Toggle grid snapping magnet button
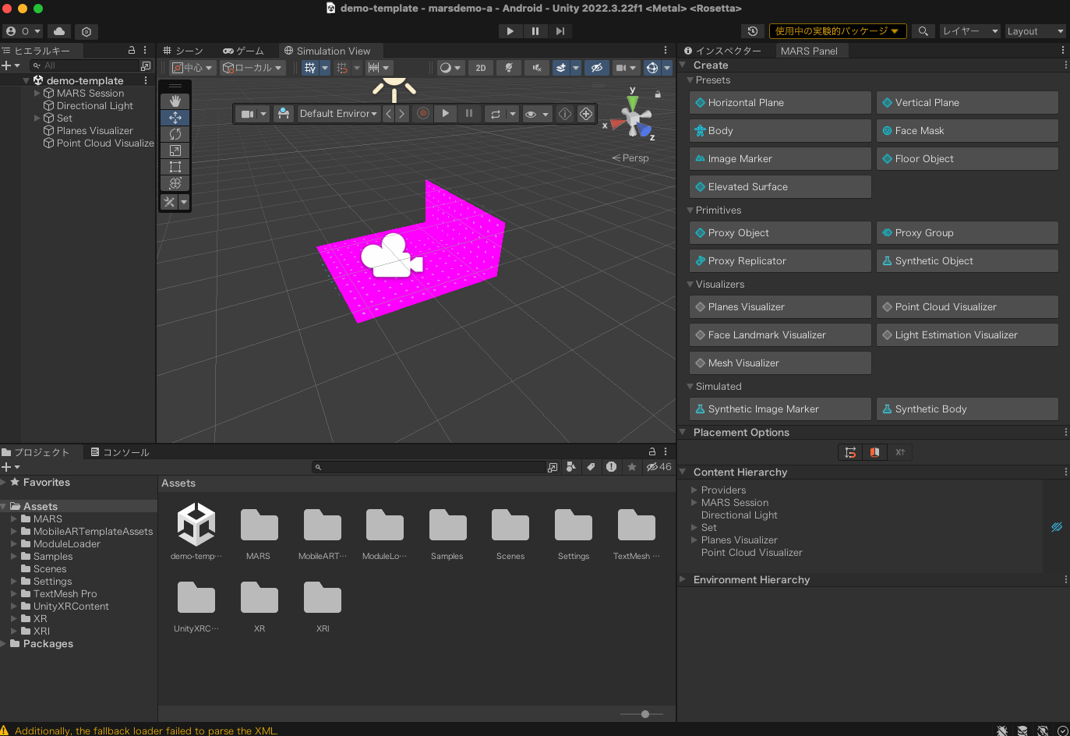The height and width of the screenshot is (736, 1070). [x=342, y=68]
